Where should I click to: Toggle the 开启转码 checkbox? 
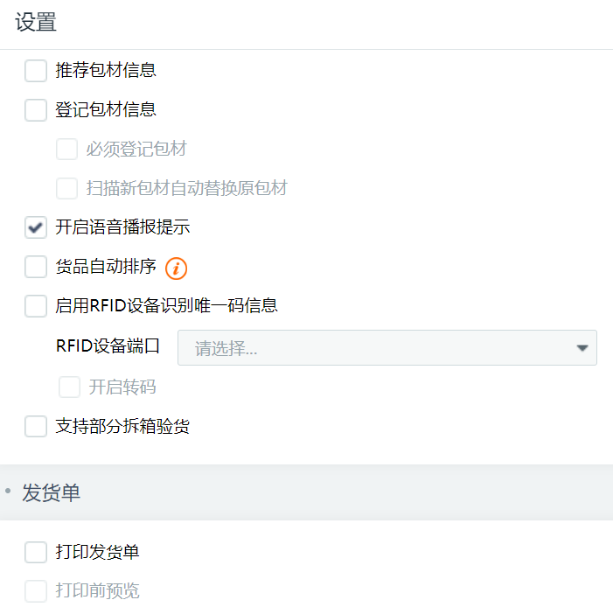coord(69,387)
